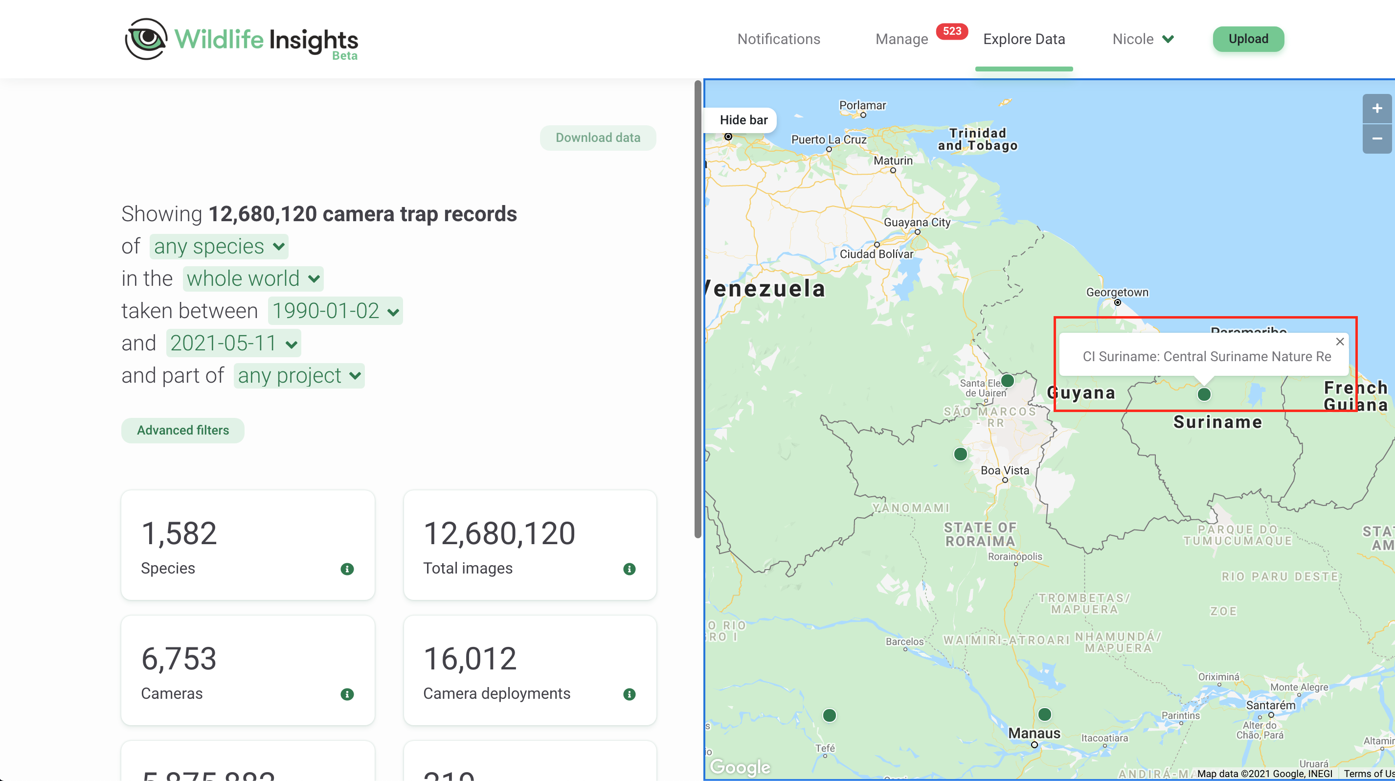Click map marker near Santa Elena de Uairen
This screenshot has width=1395, height=781.
coord(1007,381)
